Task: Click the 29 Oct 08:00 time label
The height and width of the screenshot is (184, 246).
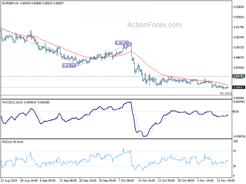Action: [x=186, y=180]
